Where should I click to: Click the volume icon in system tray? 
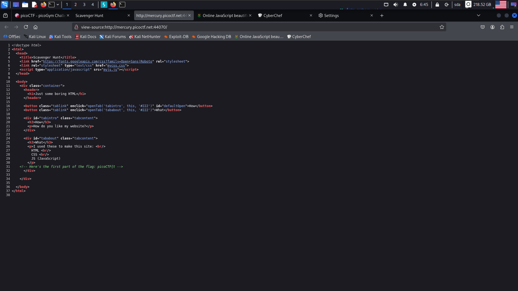395,5
